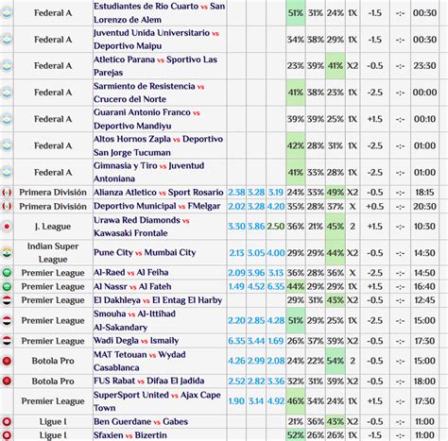Click kickoff time 10:30 in Urawa row
Screen dimensions: 448x441
point(424,227)
